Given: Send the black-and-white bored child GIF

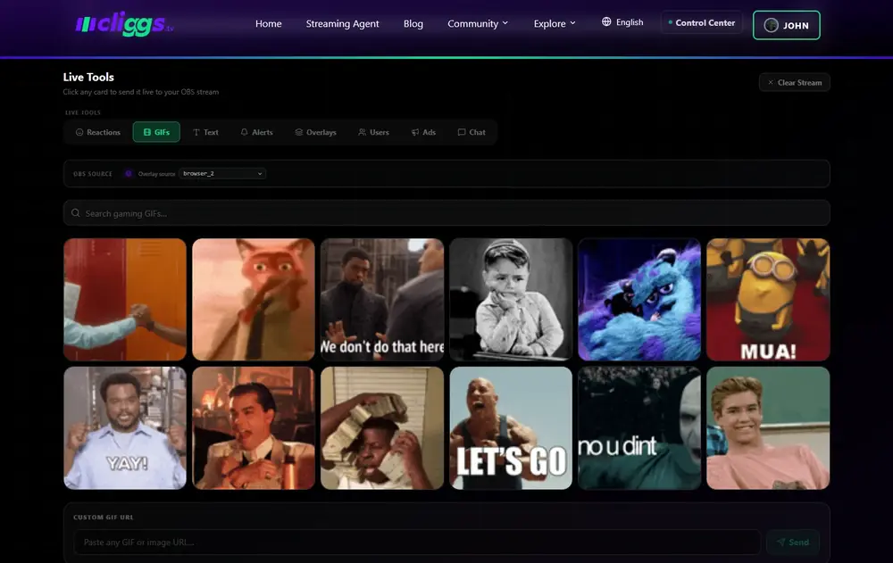Looking at the screenshot, I should coord(511,300).
